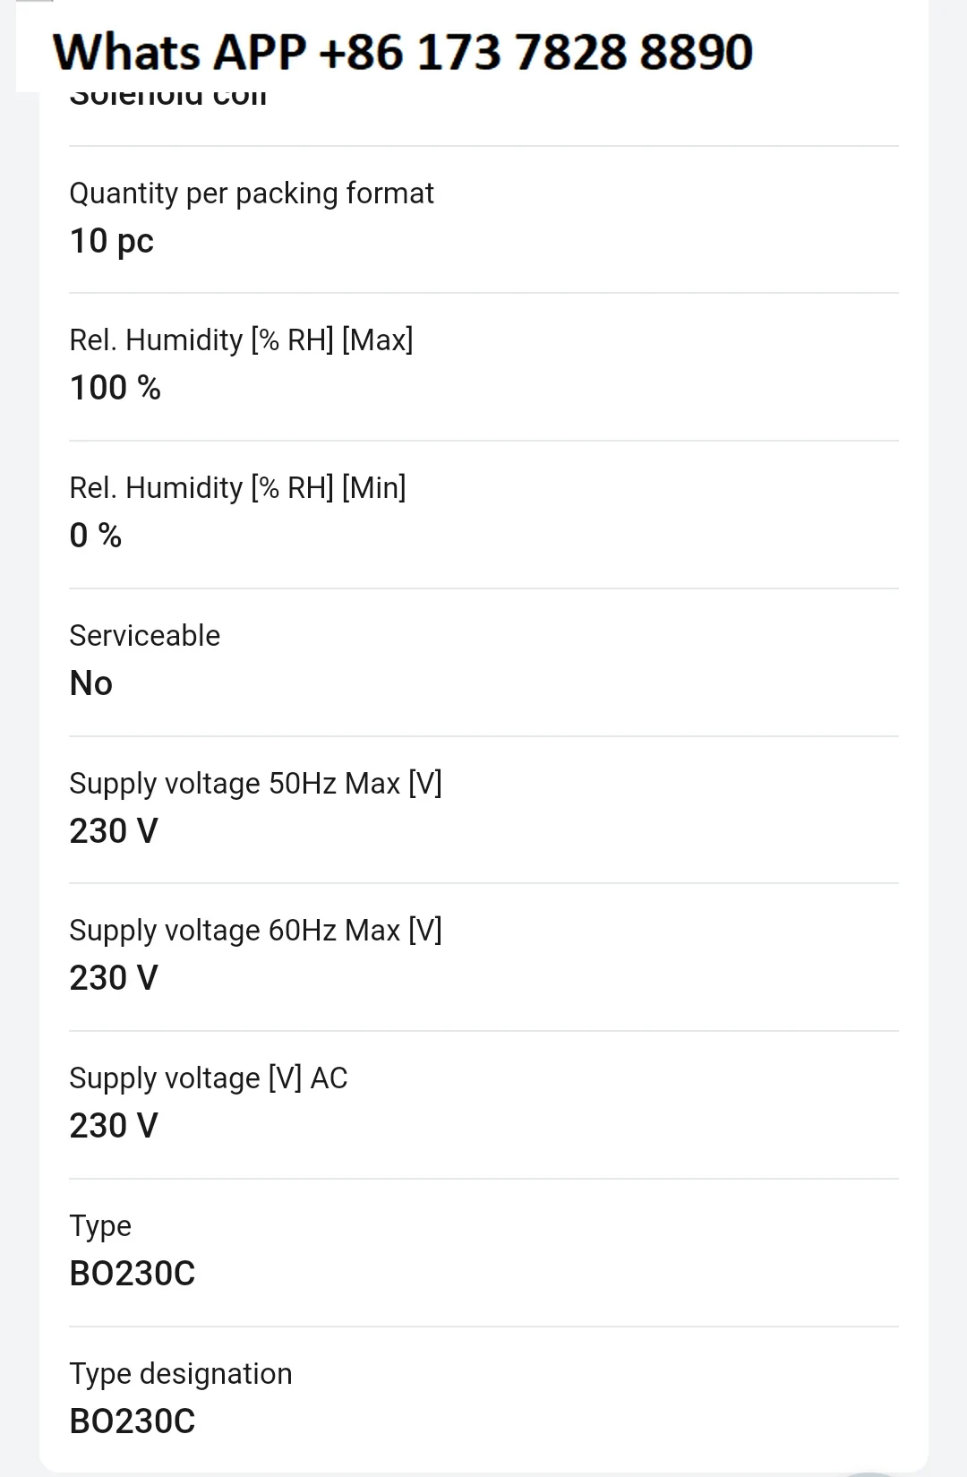Screen dimensions: 967x1477
Task: Click the Whats APP phone number banner
Action: click(x=403, y=51)
